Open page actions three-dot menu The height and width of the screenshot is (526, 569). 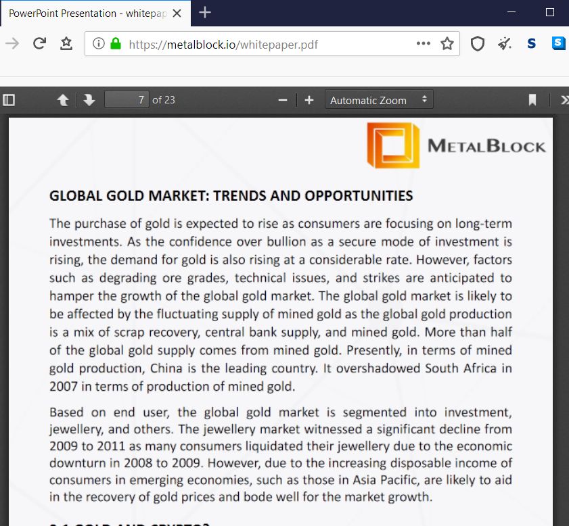click(424, 43)
